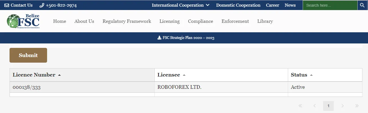
Task: Click the magnifier search icon button
Action: point(362,5)
